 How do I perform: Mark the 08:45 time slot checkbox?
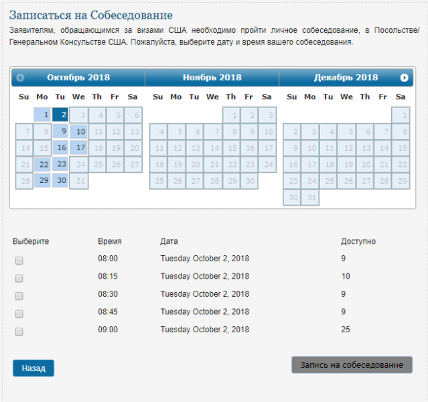[19, 314]
